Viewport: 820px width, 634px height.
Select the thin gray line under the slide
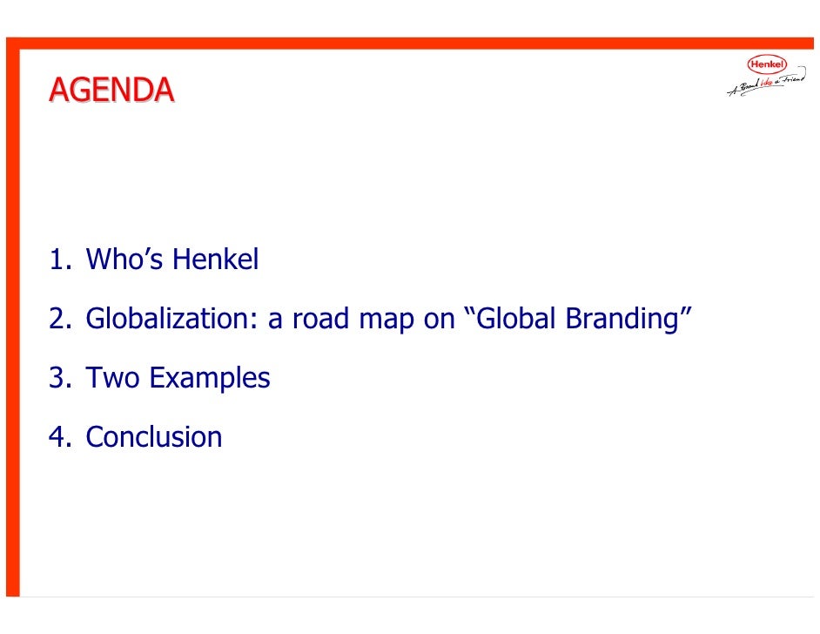416,597
